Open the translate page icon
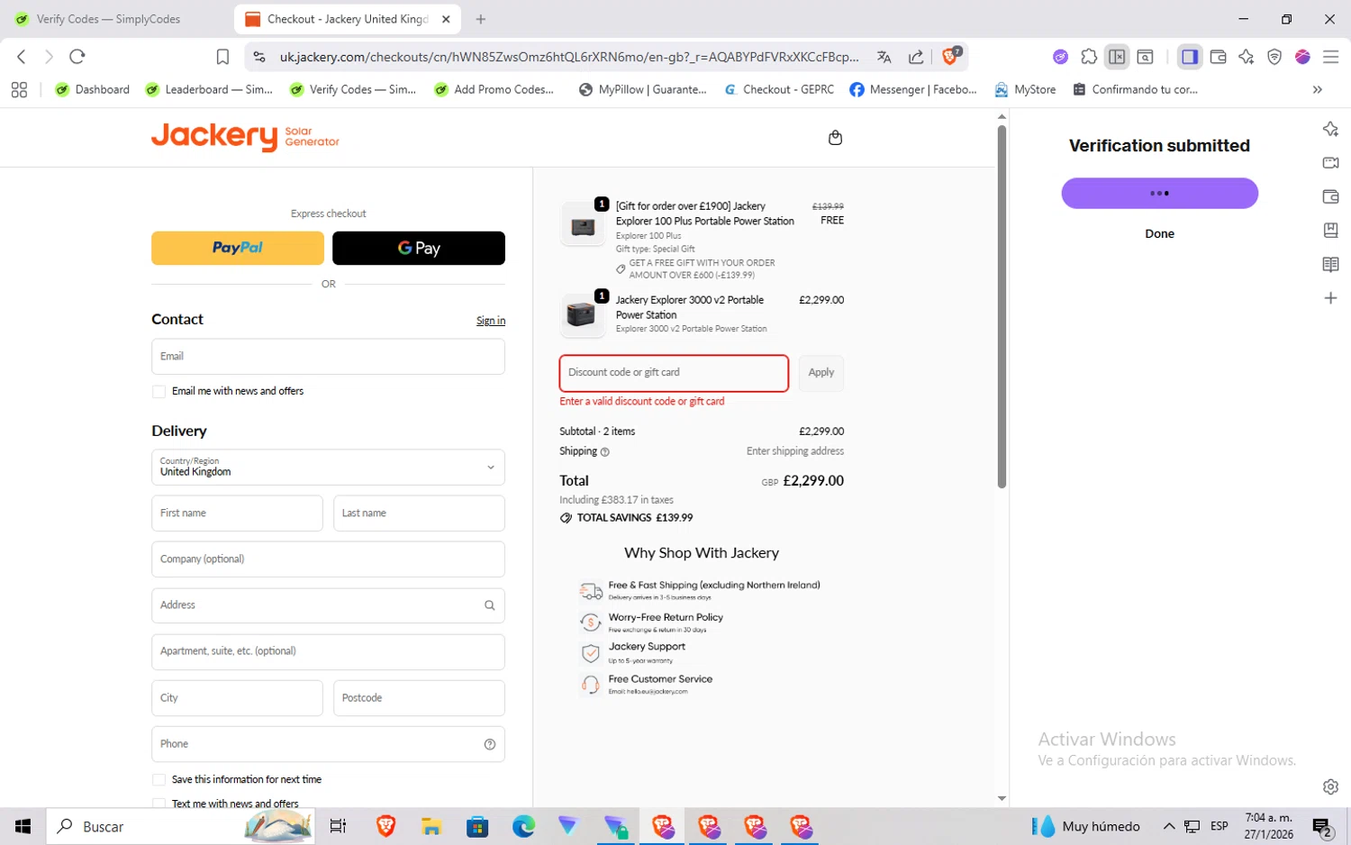Image resolution: width=1351 pixels, height=845 pixels. (x=884, y=57)
